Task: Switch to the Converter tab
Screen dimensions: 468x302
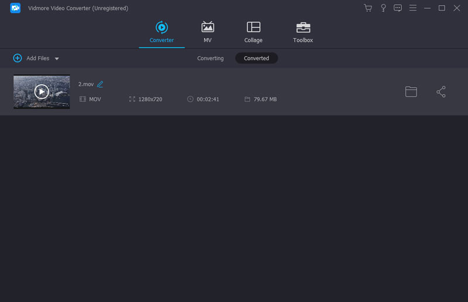Action: (161, 32)
